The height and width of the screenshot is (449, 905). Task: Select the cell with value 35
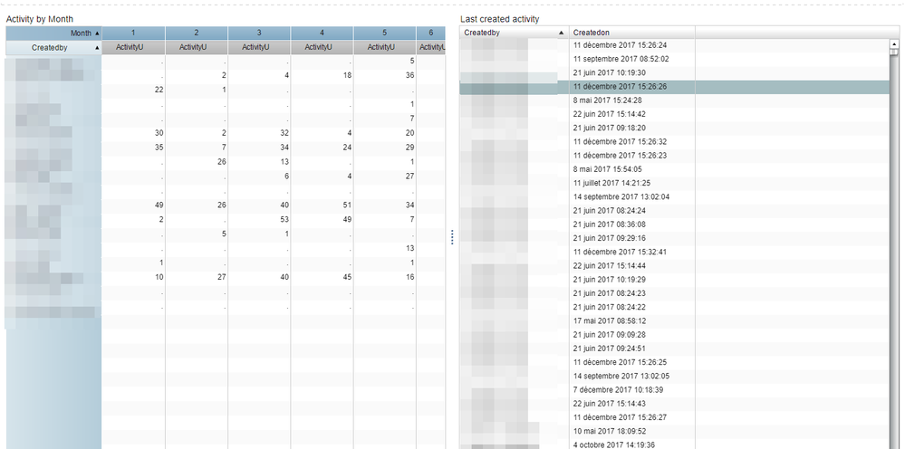[x=133, y=148]
